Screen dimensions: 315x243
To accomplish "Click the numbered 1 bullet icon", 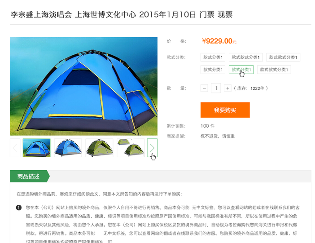I will pos(19,208).
